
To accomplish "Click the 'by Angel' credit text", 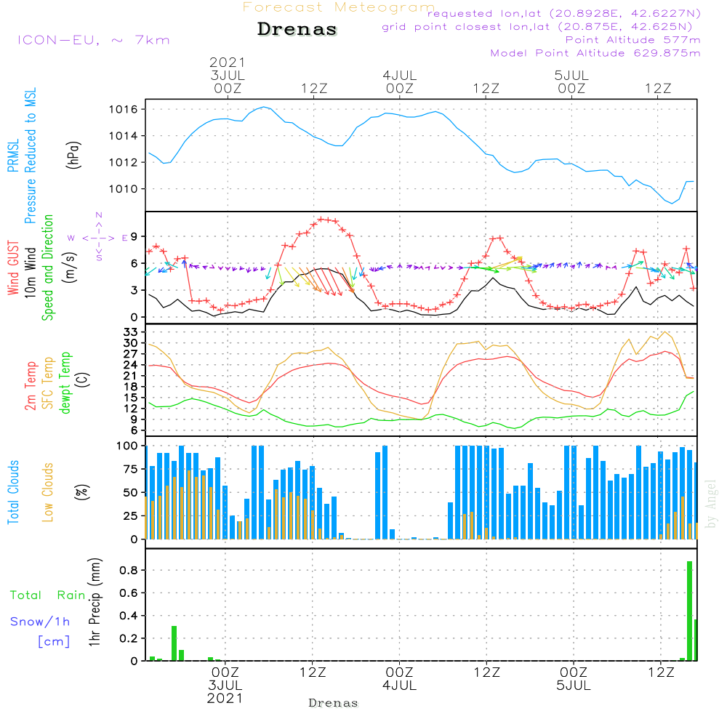I will pos(711,504).
